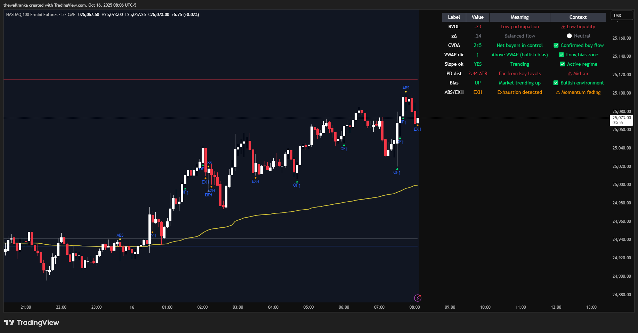Click the NASDAQ 100 E-mini Futures symbol title

coord(32,15)
